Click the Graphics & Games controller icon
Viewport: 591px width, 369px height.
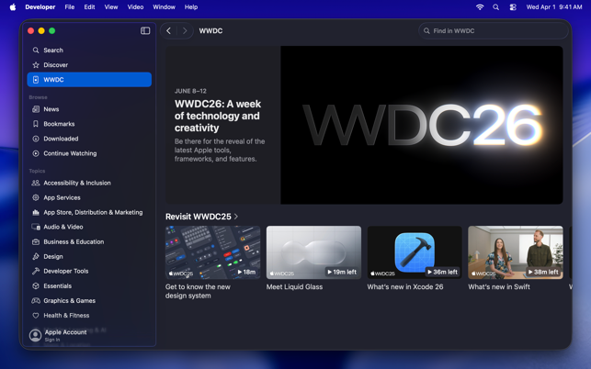[x=36, y=300]
